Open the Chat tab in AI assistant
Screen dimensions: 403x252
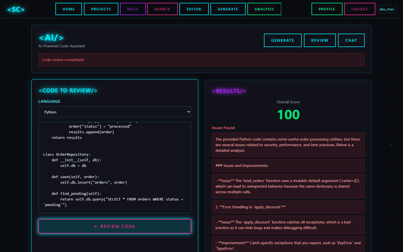pos(351,40)
